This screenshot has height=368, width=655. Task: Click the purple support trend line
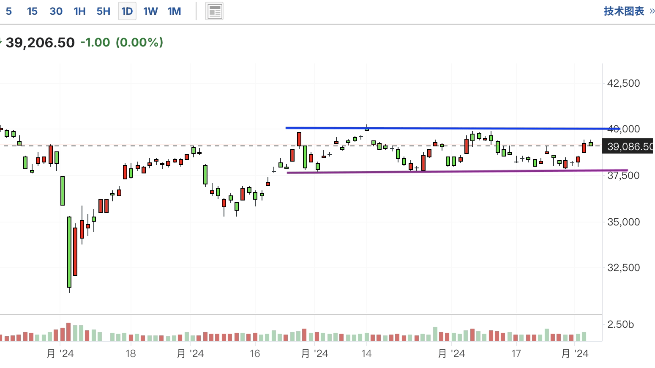457,171
